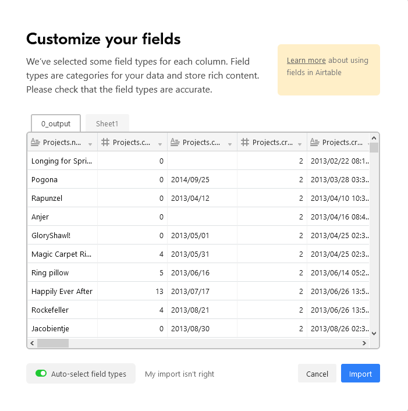The image size is (408, 411).
Task: Click the scroll left arrow
Action: coord(32,343)
